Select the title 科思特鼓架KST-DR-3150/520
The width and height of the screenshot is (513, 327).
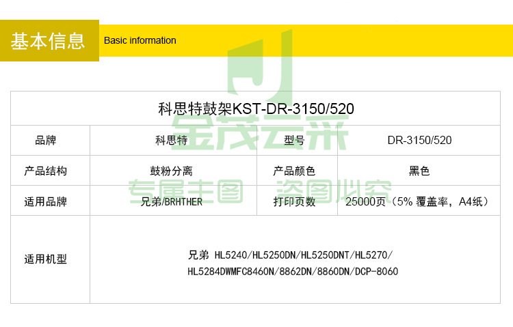(256, 109)
